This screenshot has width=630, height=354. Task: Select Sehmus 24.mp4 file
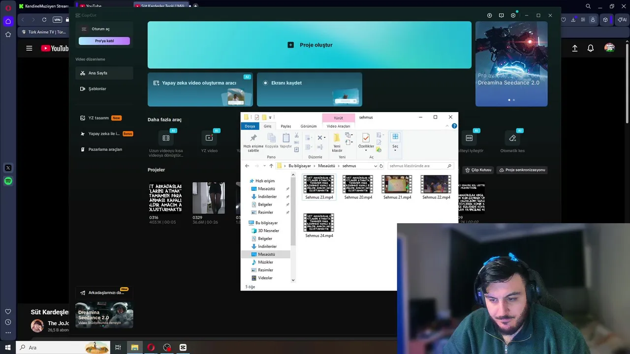(319, 226)
